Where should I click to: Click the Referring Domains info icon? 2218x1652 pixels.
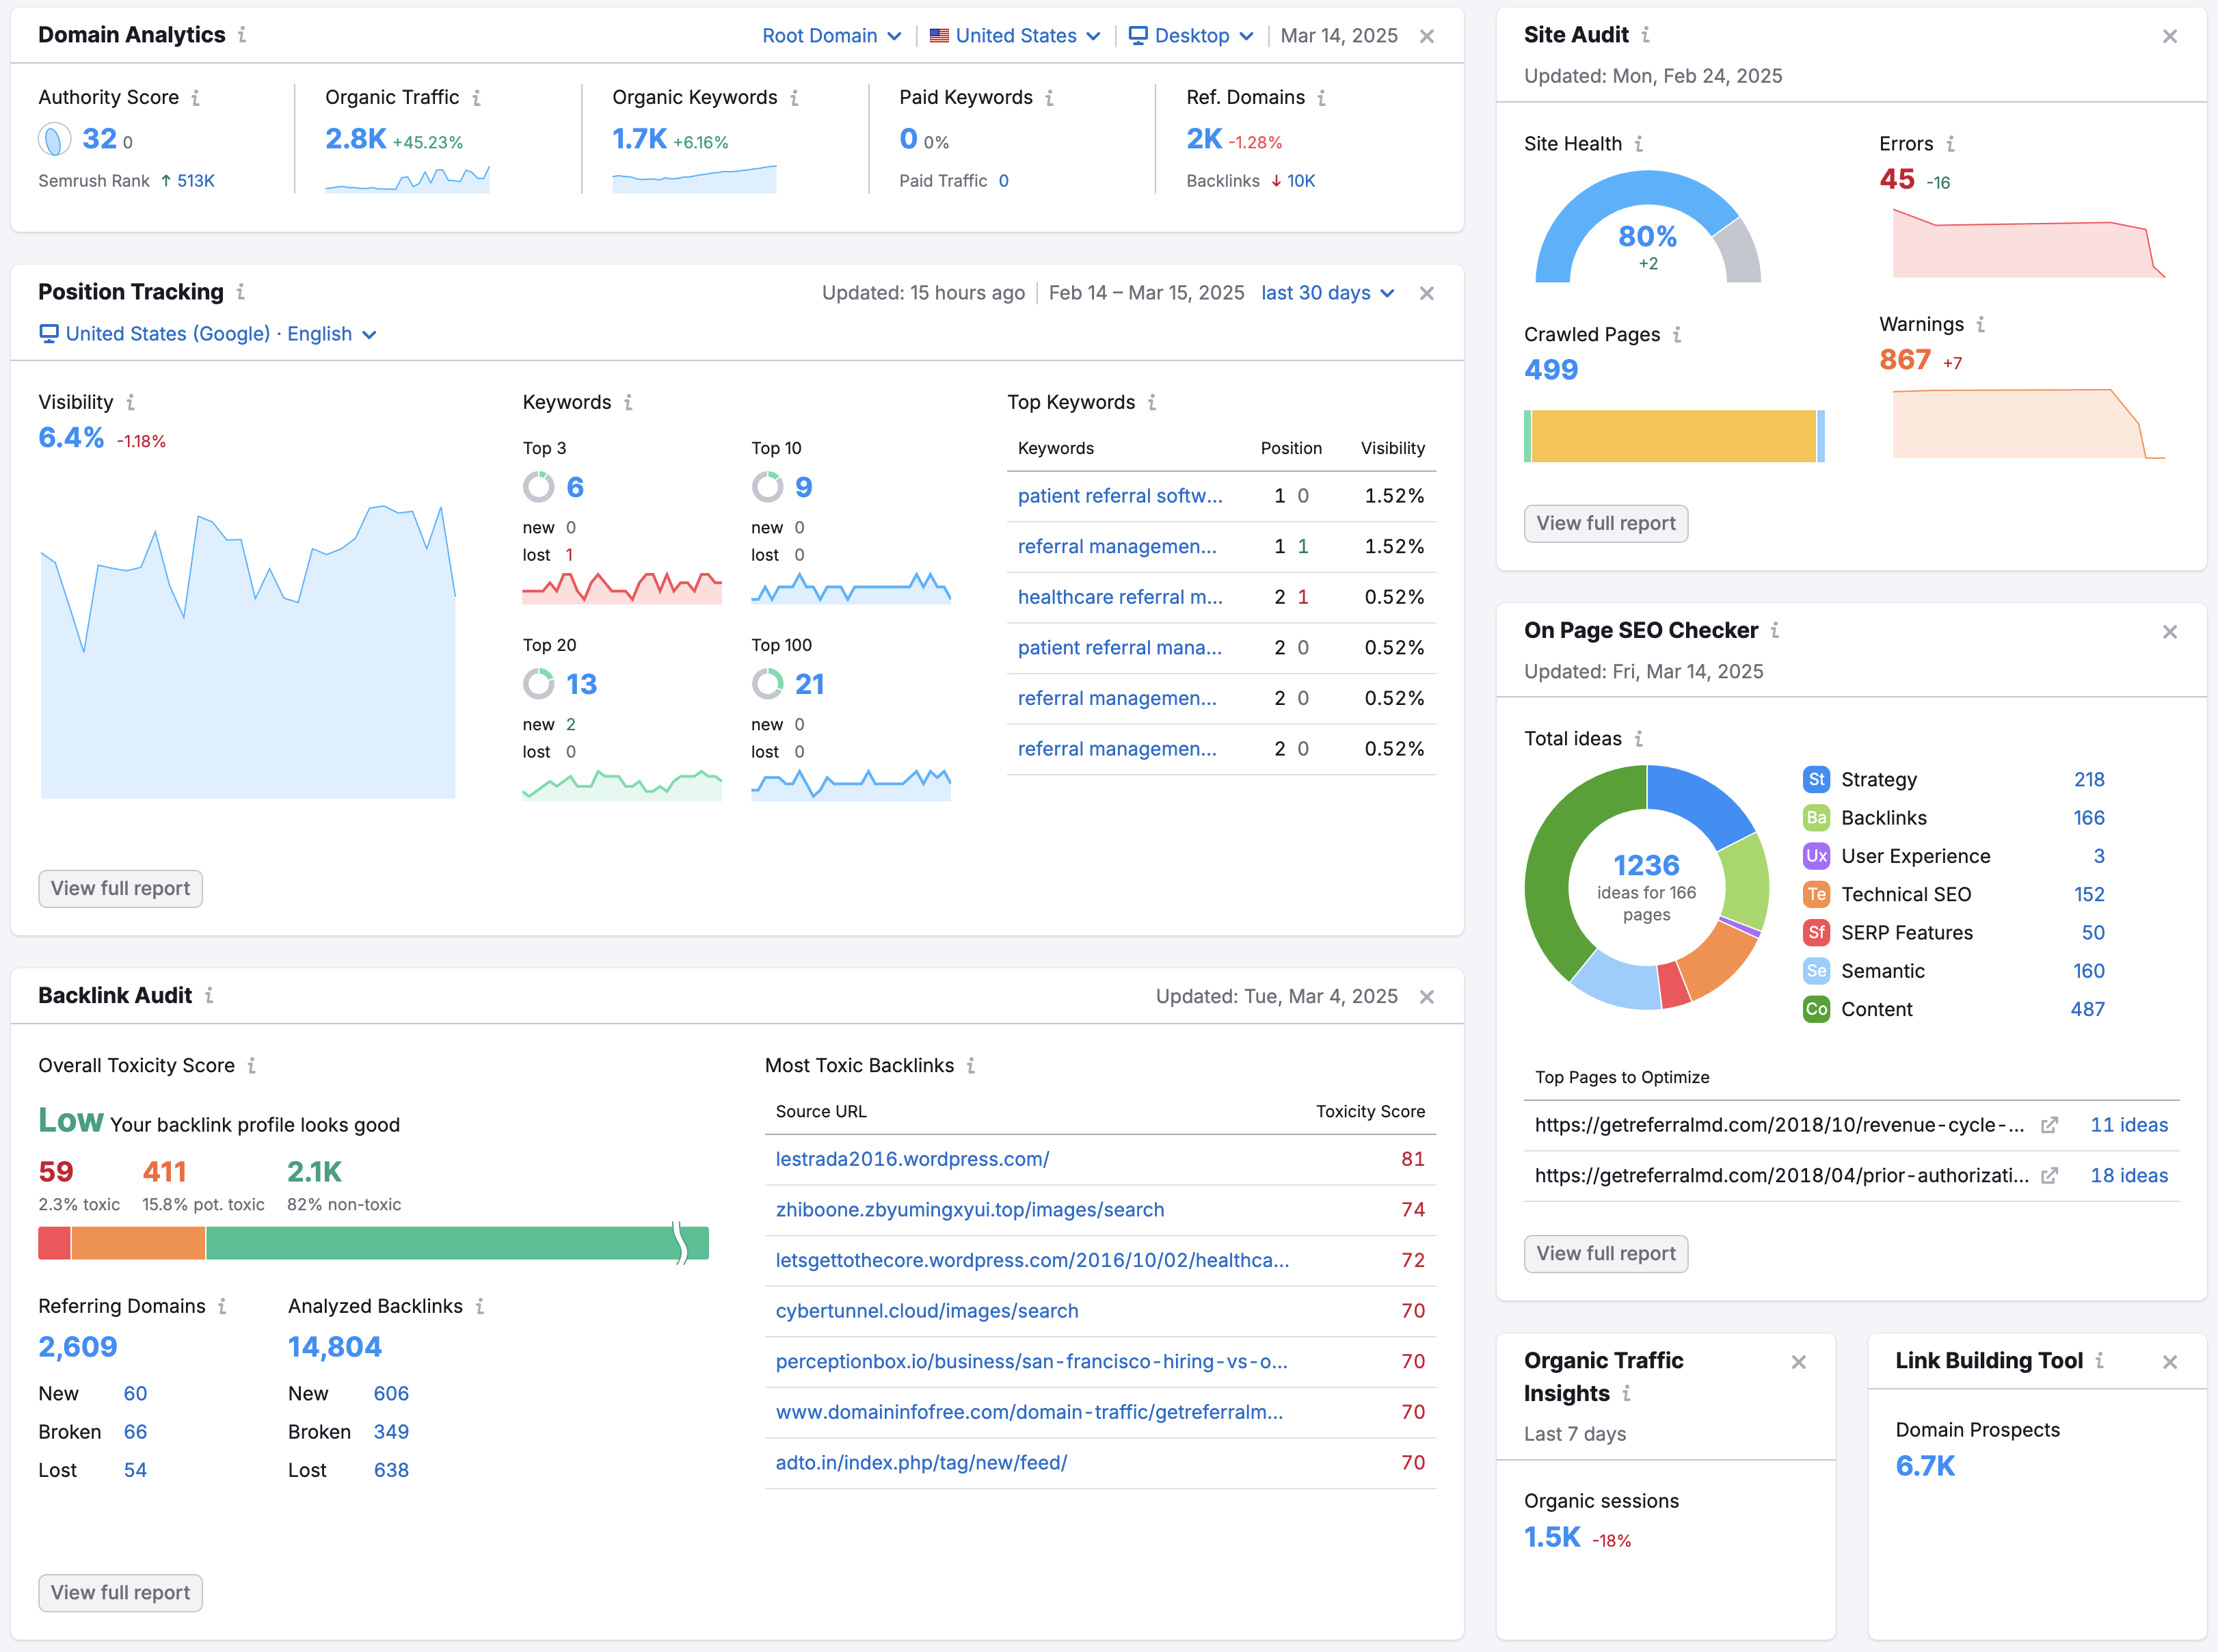coord(222,1306)
